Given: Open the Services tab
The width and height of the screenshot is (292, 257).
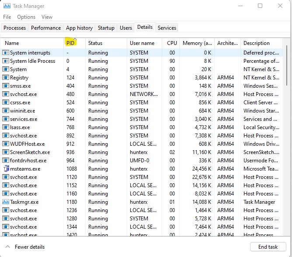Looking at the screenshot, I should 167,28.
